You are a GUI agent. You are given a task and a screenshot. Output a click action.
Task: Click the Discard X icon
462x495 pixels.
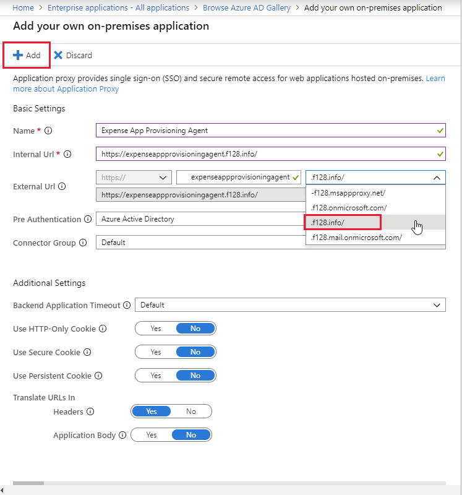(58, 55)
